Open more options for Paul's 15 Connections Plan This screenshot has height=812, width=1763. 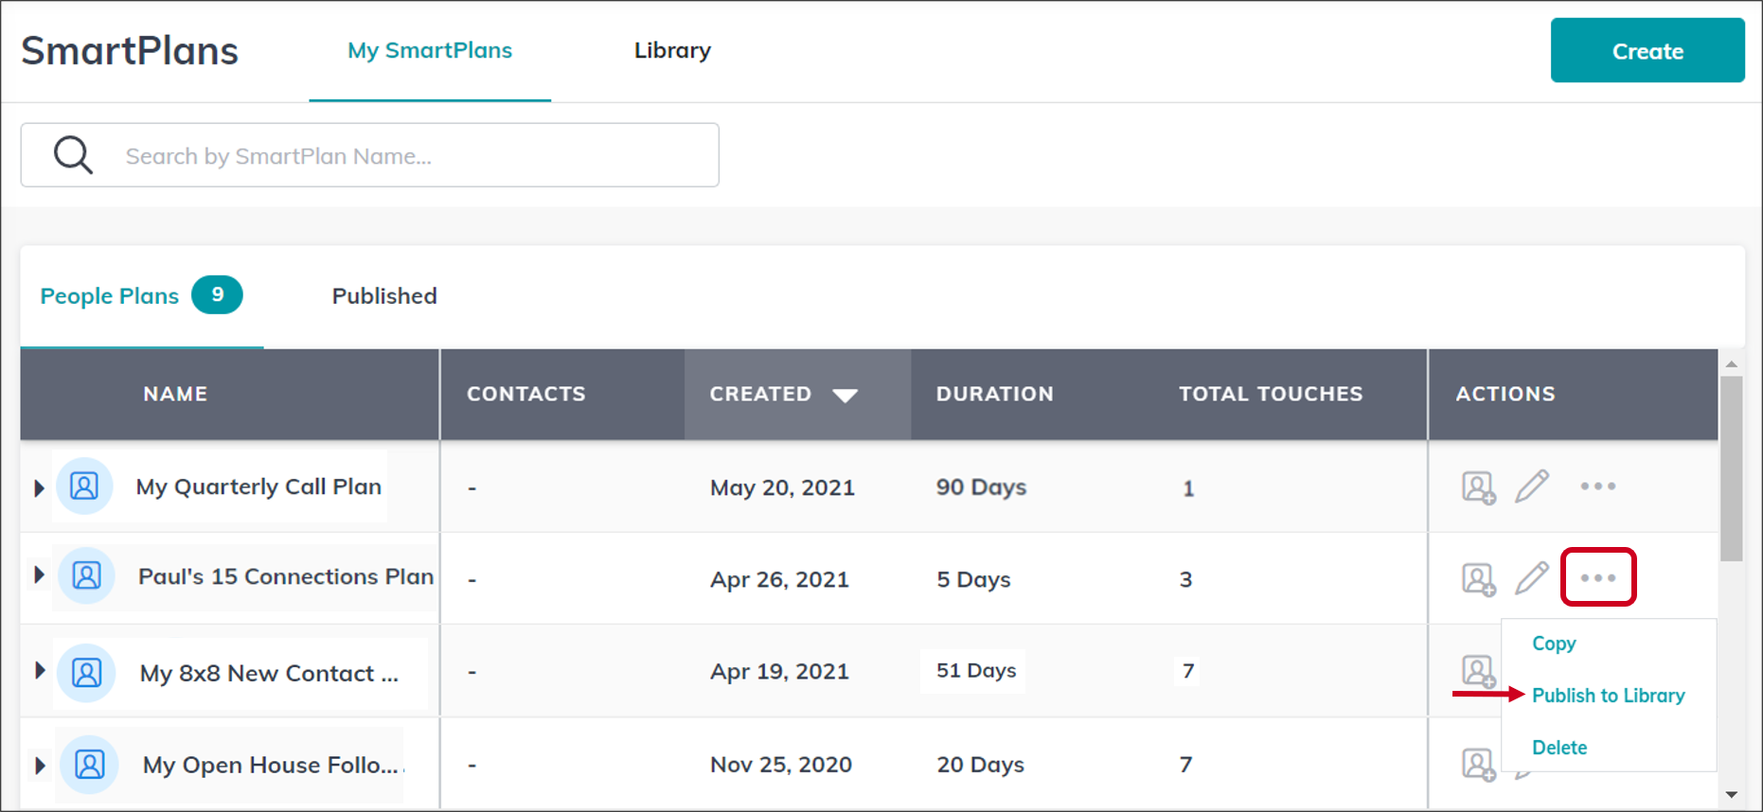coord(1598,577)
